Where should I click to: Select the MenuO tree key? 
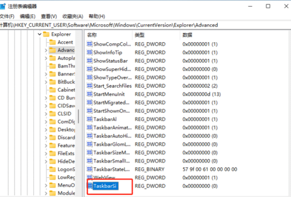point(66,185)
